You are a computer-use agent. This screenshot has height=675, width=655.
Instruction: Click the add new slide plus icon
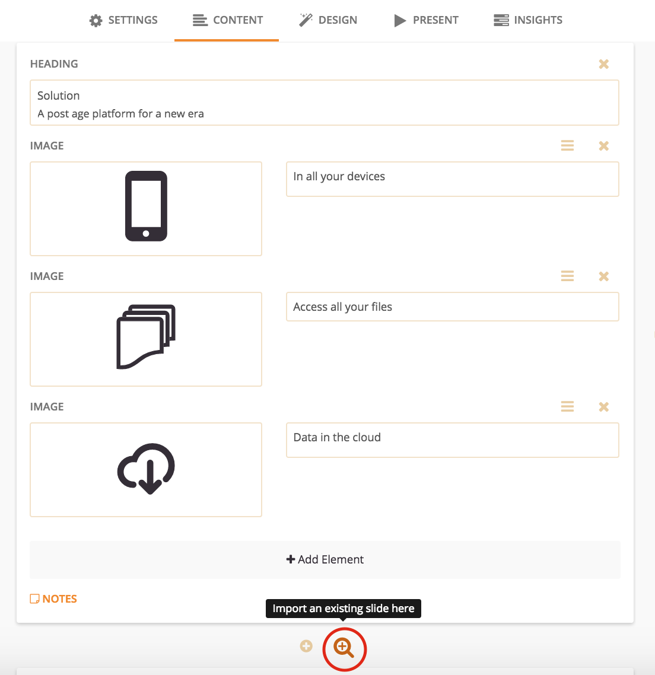(x=306, y=646)
